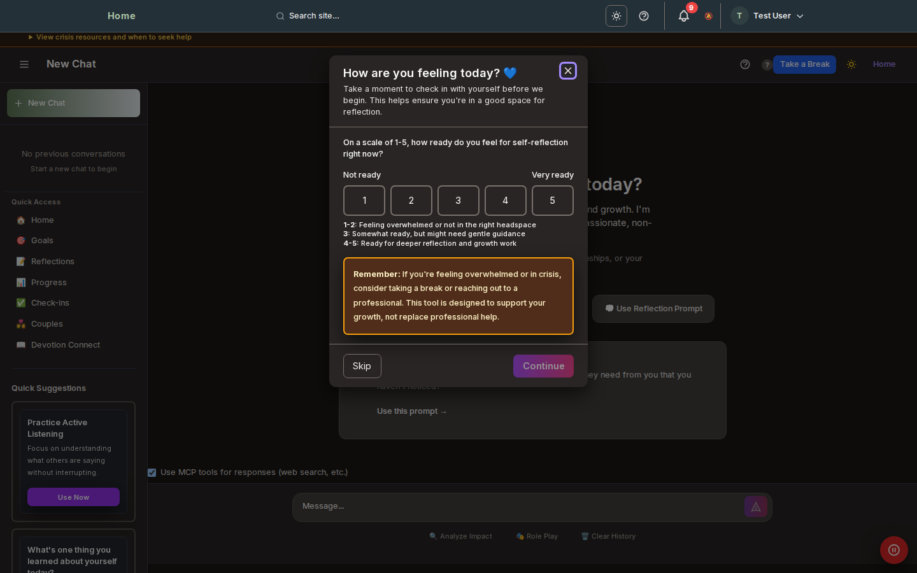Open Home from the chat header
This screenshot has width=917, height=573.
[884, 64]
